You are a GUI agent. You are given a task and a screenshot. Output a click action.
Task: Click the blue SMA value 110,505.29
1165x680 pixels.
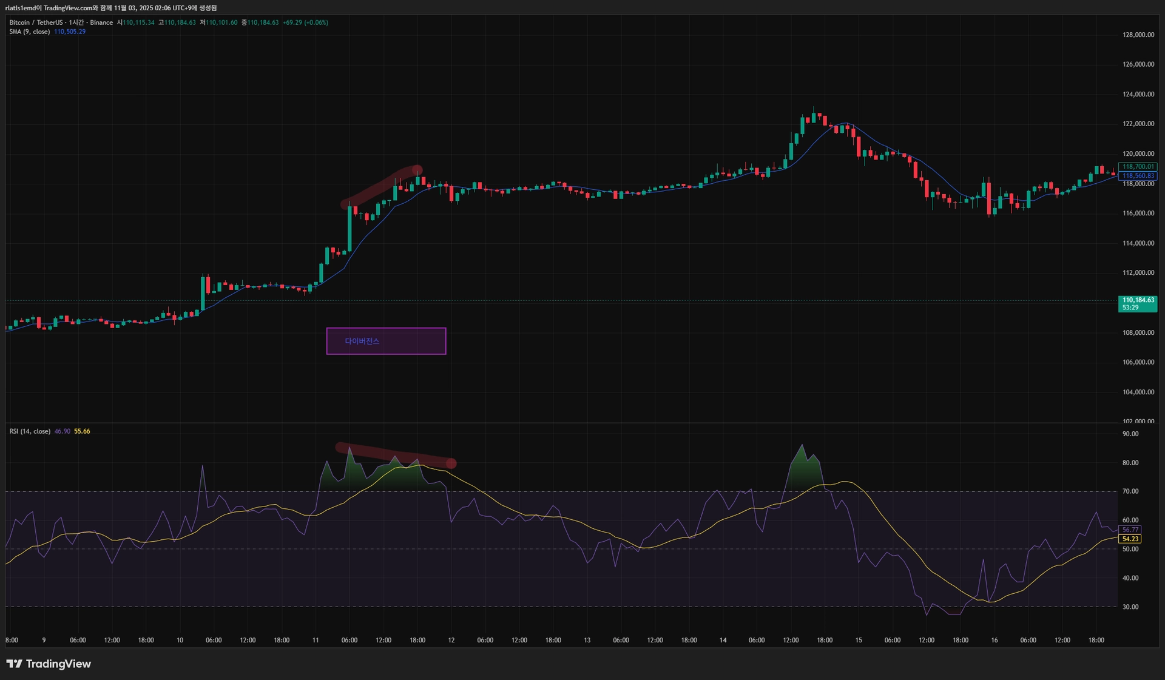(70, 32)
